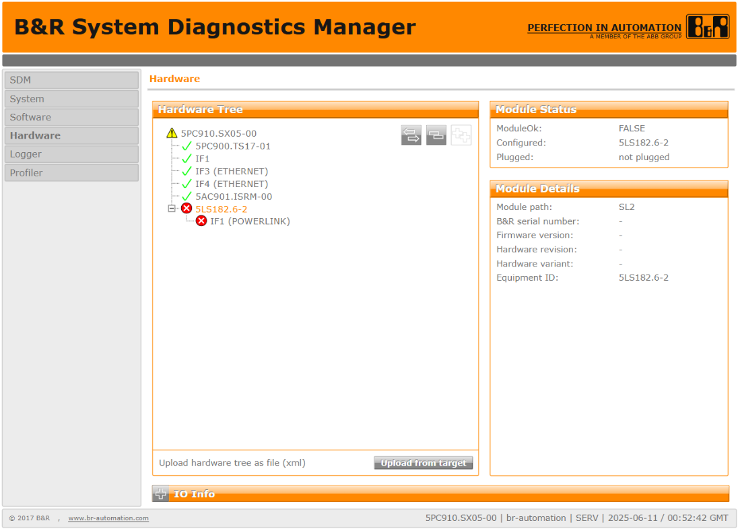Open the www.br-automation.com link
738x529 pixels.
point(108,518)
